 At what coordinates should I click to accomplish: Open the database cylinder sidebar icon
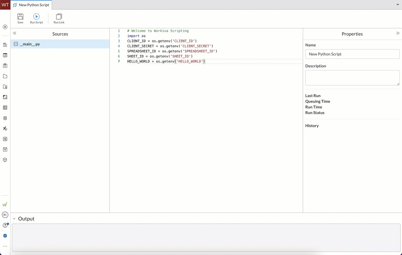click(x=5, y=118)
